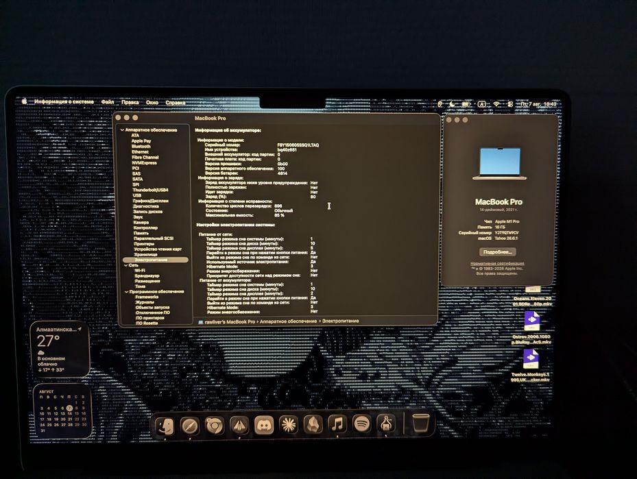Open Discord from the Dock
This screenshot has height=479, width=637.
[264, 426]
